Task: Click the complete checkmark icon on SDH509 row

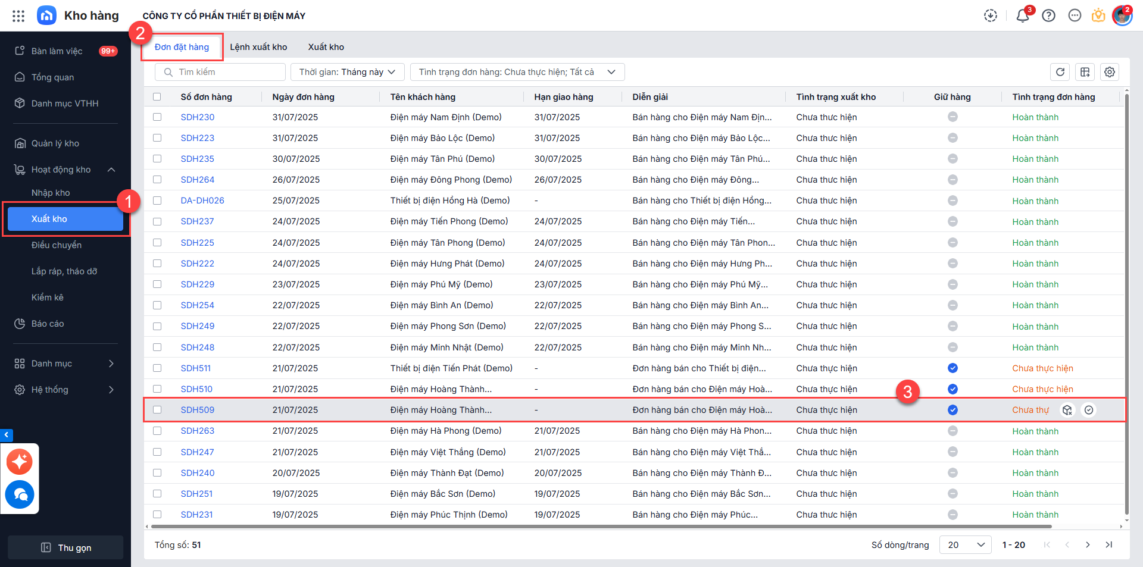Action: click(1088, 410)
